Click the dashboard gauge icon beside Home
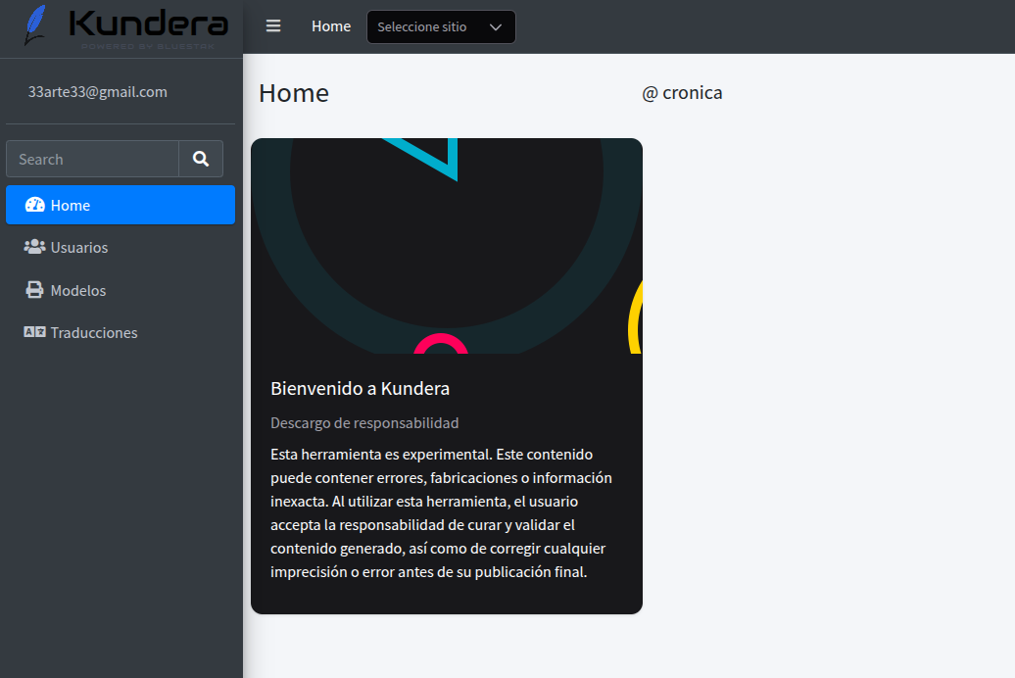Screen dimensions: 1015x678 (x=35, y=205)
